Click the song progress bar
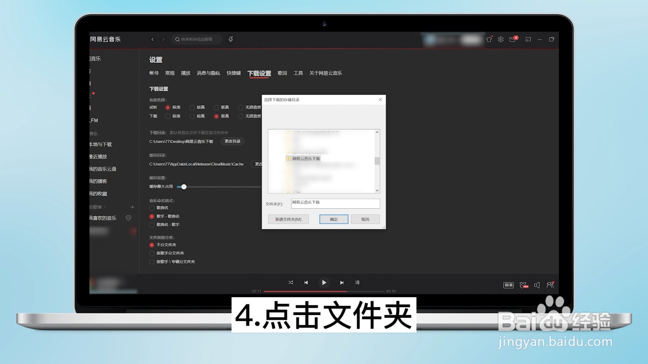The height and width of the screenshot is (364, 648). tap(324, 291)
